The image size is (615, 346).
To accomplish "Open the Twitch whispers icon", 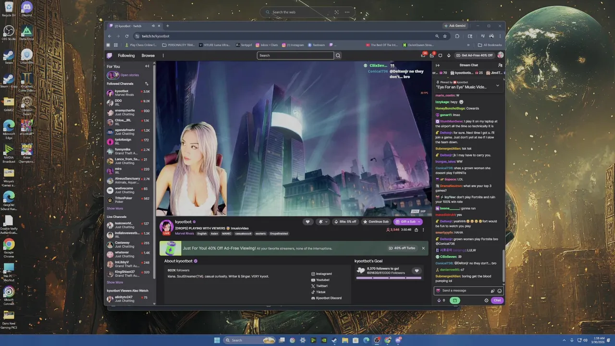I will click(440, 55).
